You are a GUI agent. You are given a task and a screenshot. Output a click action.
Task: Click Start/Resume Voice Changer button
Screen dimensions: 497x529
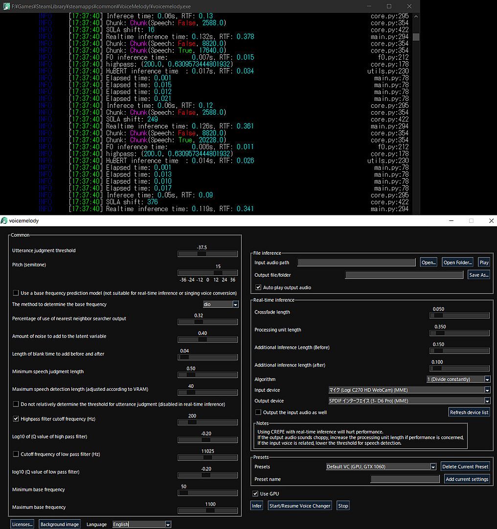pos(300,505)
